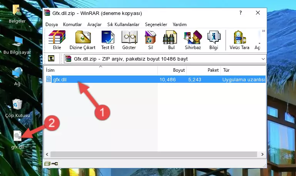Click the gfx.dll file icon in list

click(48, 79)
